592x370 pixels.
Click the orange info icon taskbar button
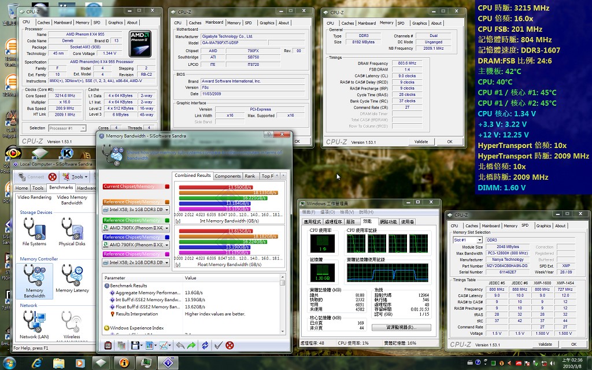(x=124, y=363)
